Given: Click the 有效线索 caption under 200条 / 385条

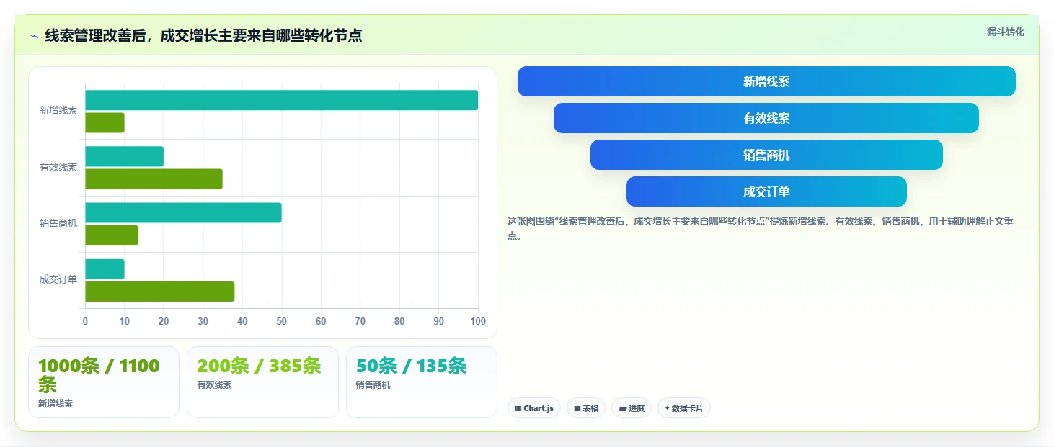Looking at the screenshot, I should 214,385.
